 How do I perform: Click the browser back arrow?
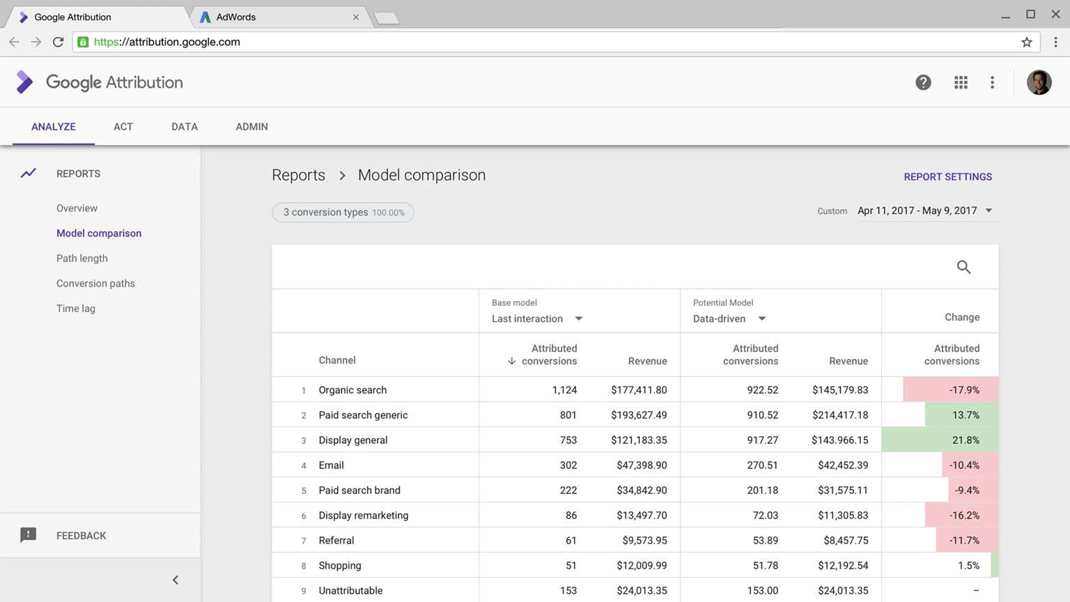coord(14,42)
